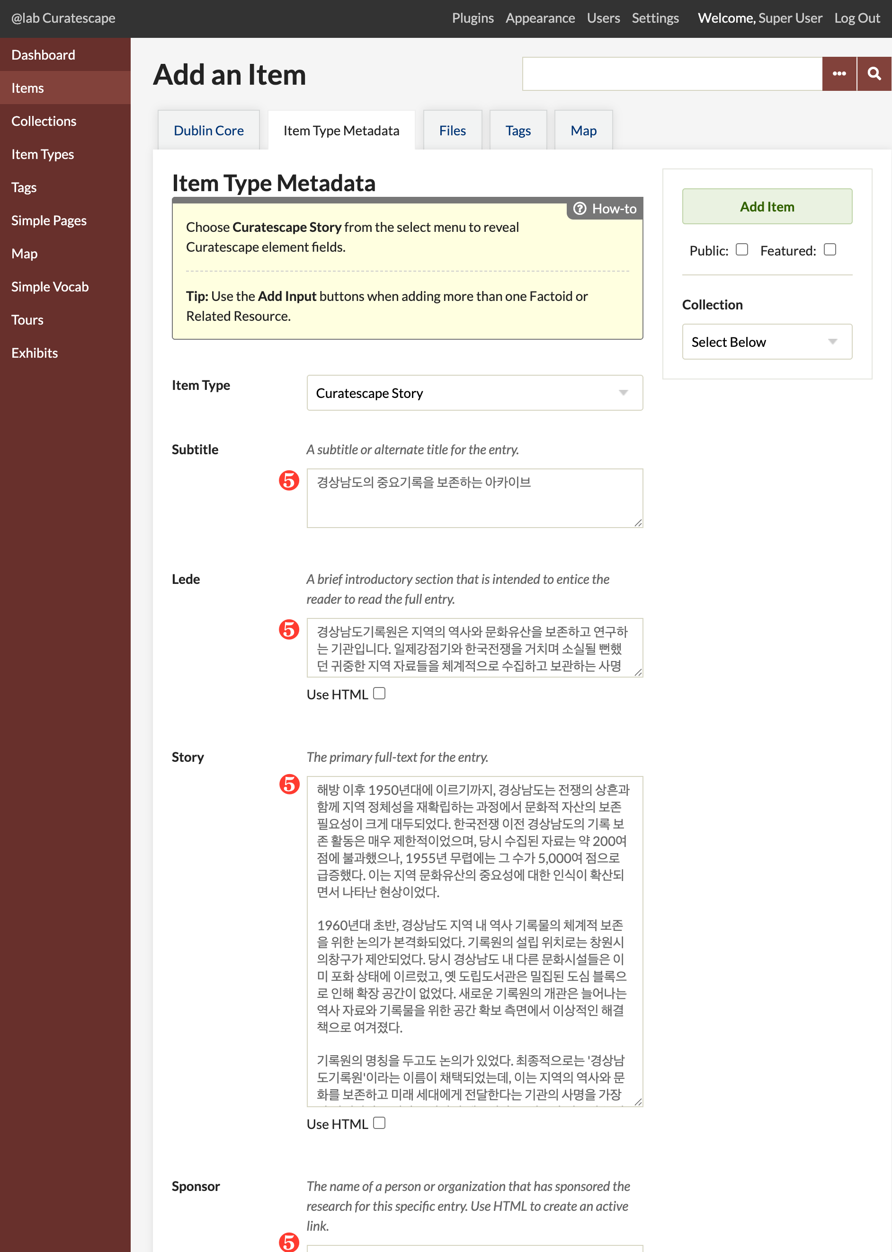Click the search magnifier icon button

(874, 73)
